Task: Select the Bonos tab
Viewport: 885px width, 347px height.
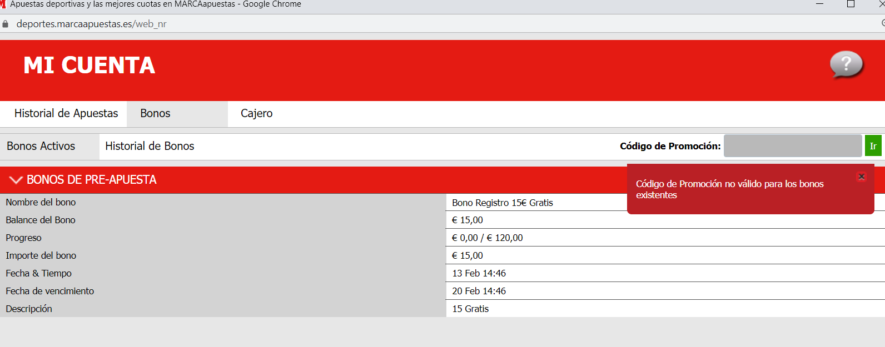Action: [177, 113]
